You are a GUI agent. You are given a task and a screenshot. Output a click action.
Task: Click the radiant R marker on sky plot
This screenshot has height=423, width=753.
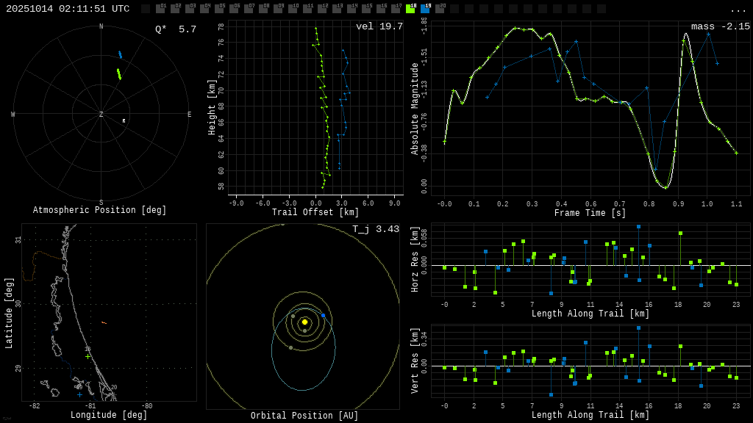pyautogui.click(x=124, y=121)
